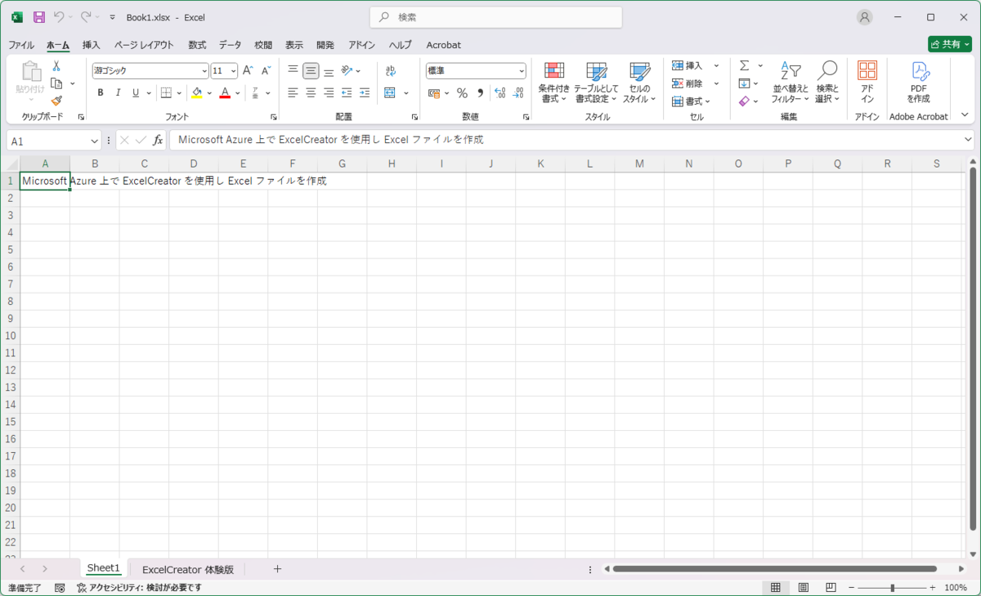Click the merge and center icon
Viewport: 981px width, 596px height.
[390, 92]
